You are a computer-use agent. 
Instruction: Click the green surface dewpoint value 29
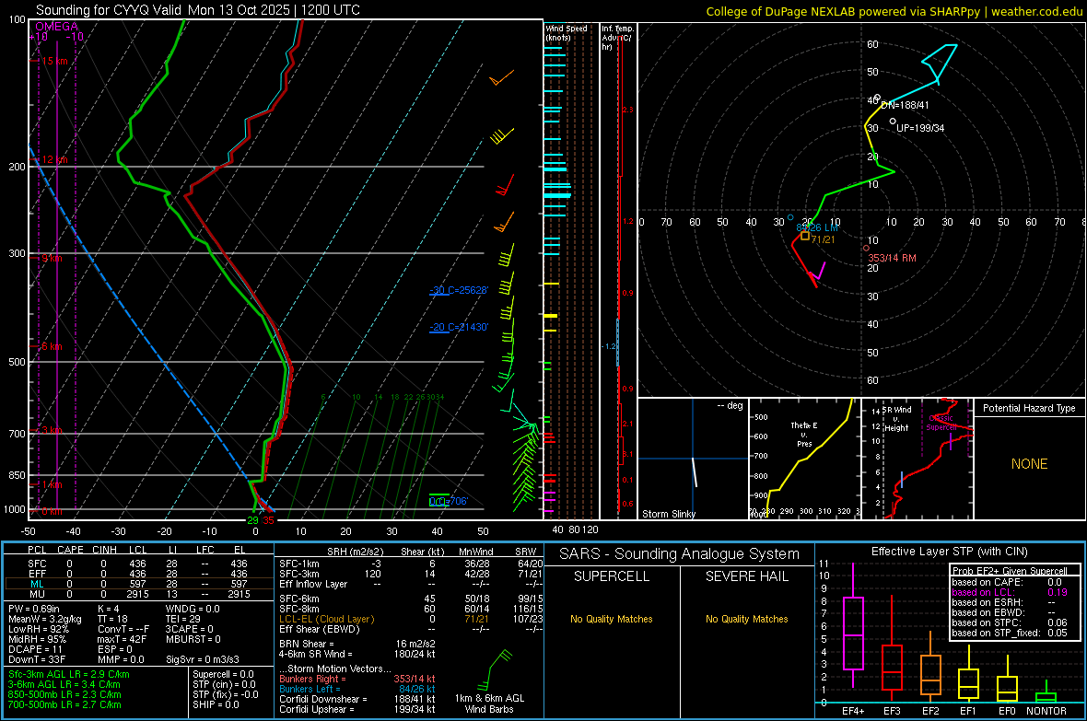252,520
